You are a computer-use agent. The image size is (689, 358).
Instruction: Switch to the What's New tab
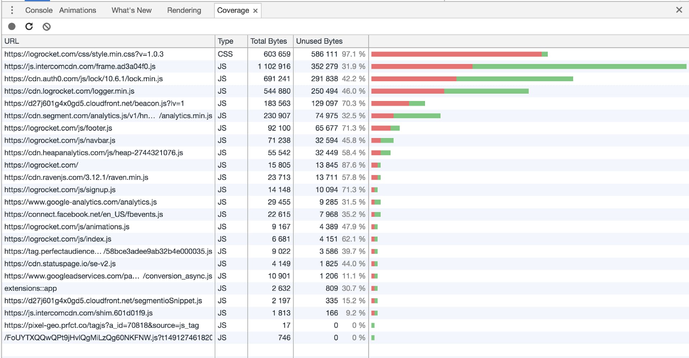[131, 10]
